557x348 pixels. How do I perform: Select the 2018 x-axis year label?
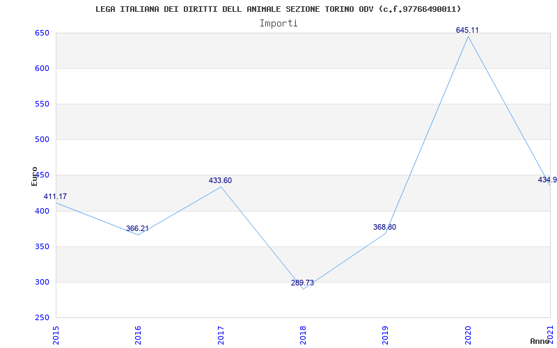click(x=303, y=335)
